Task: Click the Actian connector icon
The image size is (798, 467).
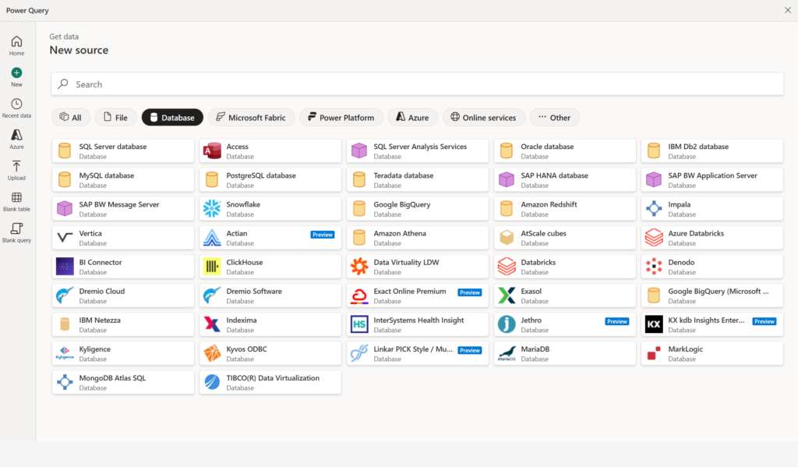Action: click(x=212, y=238)
